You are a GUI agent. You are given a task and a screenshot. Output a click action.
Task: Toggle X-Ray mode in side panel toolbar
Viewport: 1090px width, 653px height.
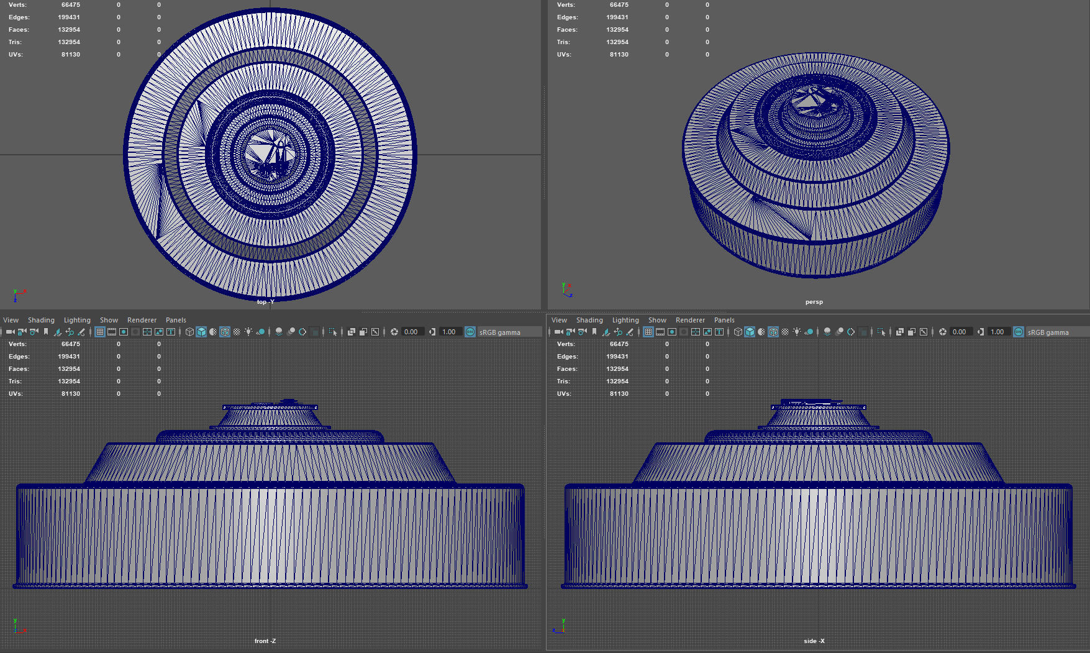(x=900, y=332)
